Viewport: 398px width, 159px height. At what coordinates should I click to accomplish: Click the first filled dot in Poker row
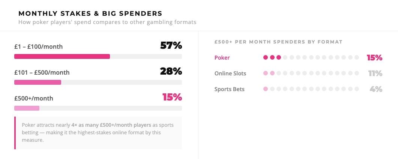tap(266, 58)
